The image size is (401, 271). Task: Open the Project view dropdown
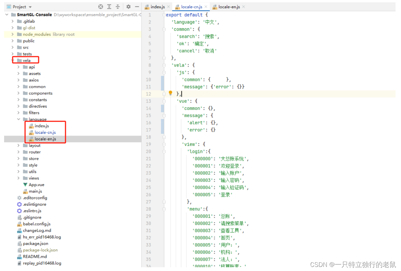click(30, 7)
